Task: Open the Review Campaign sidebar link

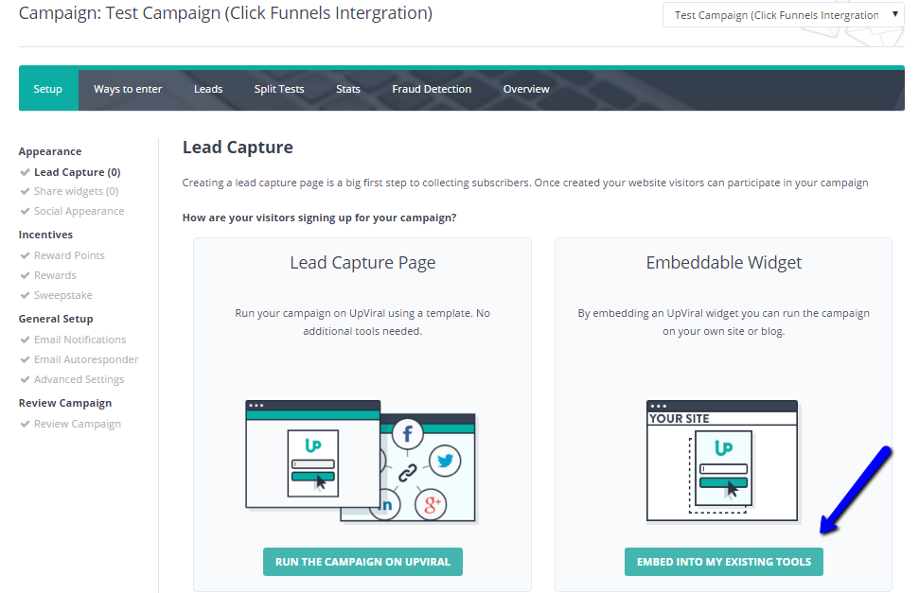Action: coord(78,425)
